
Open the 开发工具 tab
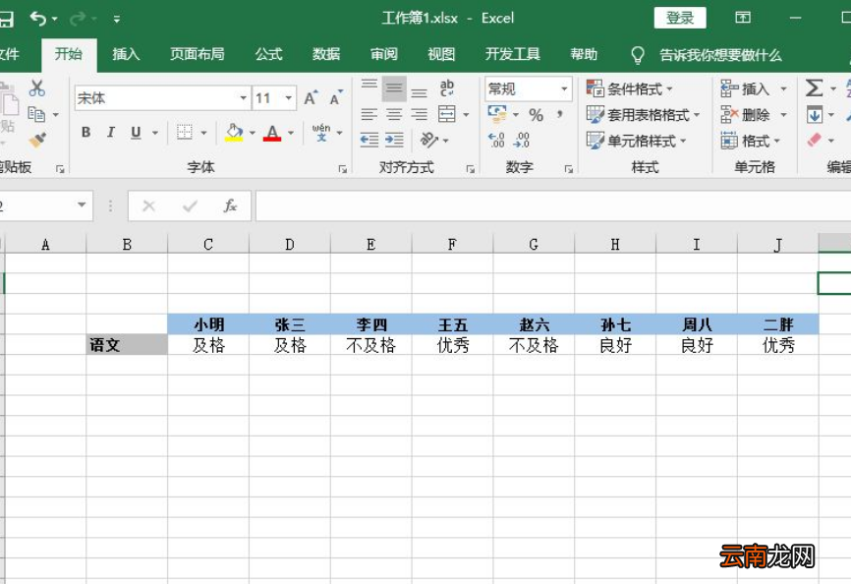512,54
